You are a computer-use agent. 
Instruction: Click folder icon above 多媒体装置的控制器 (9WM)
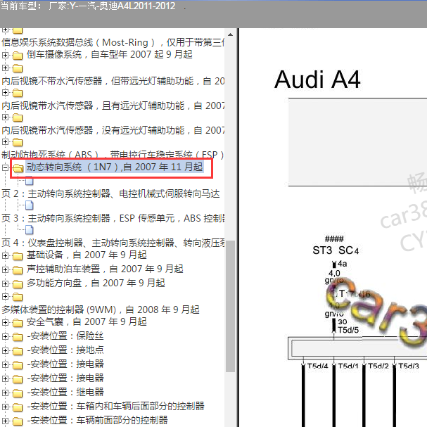18,297
